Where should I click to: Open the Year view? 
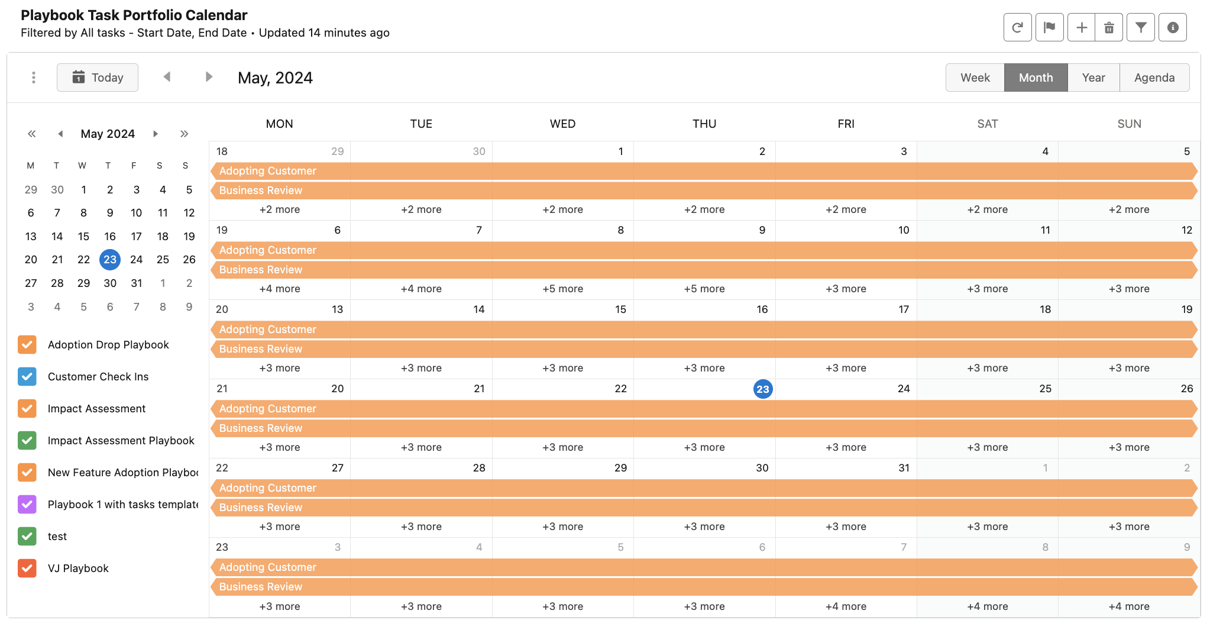click(1093, 77)
